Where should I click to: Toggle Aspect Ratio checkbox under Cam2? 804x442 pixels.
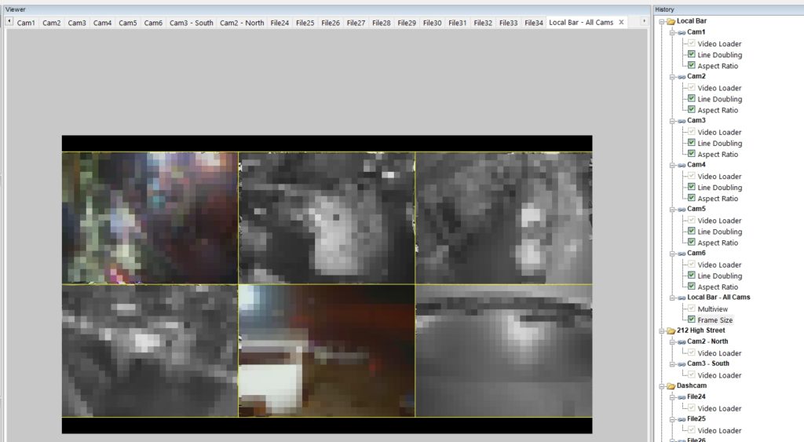pos(691,109)
